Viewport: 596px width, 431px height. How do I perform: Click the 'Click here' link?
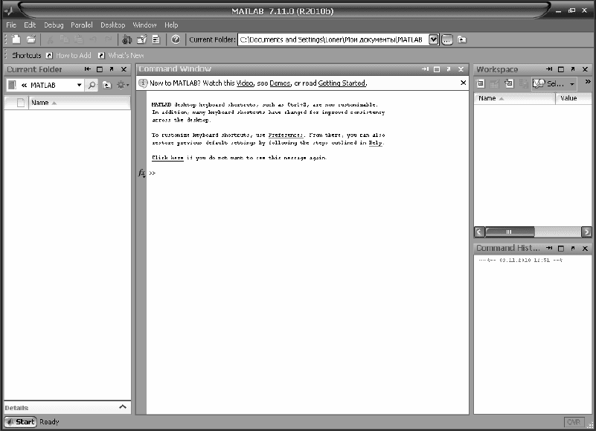(167, 158)
